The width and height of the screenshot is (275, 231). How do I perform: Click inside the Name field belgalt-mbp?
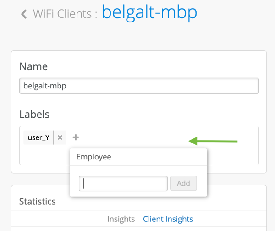click(x=139, y=86)
